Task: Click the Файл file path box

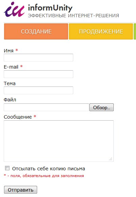Action: point(46,107)
